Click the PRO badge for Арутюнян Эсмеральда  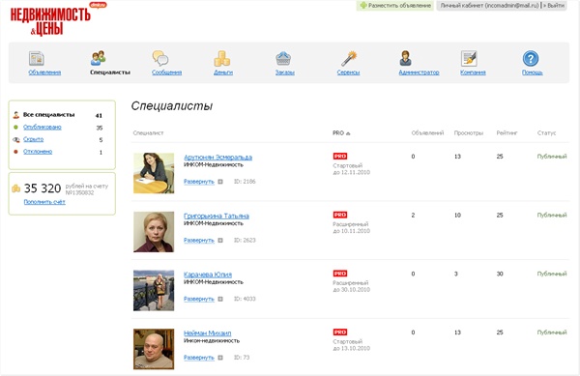tap(340, 157)
